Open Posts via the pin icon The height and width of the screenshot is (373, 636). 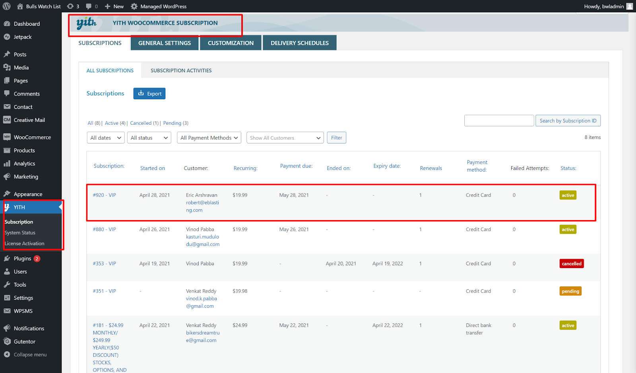click(x=7, y=54)
